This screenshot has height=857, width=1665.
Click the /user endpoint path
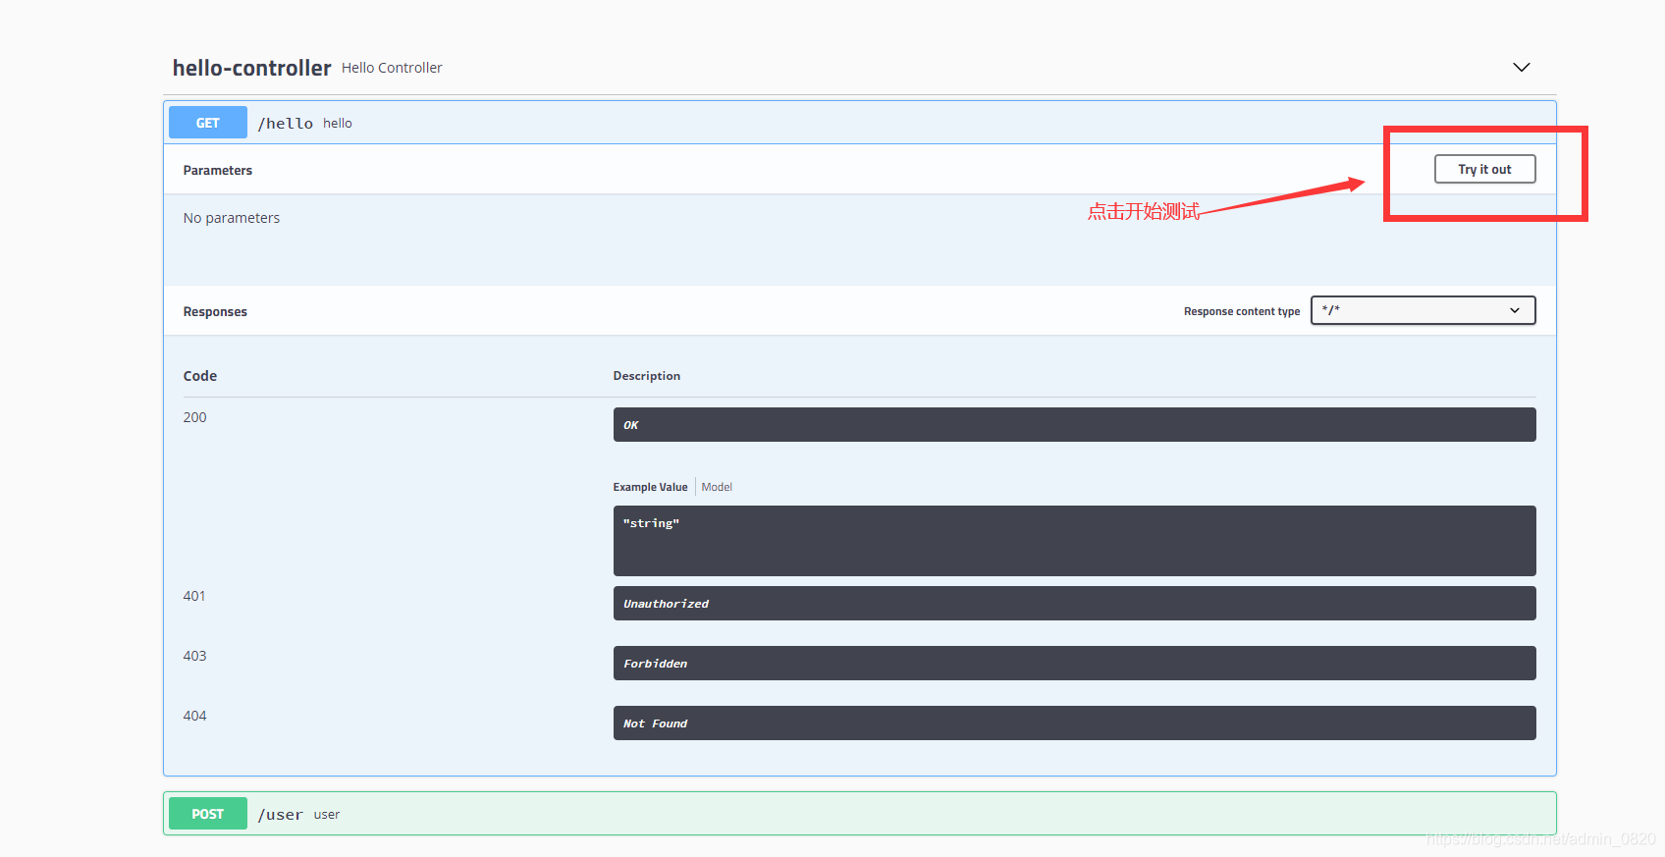[281, 815]
